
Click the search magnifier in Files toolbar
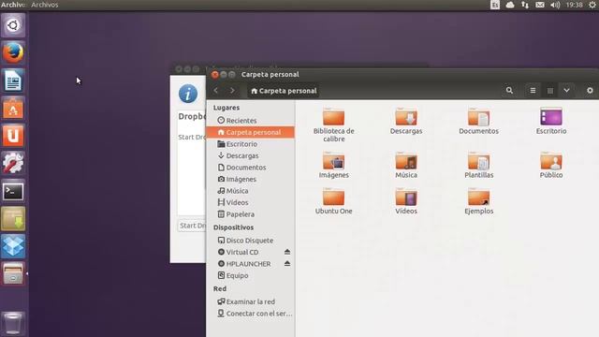click(509, 91)
